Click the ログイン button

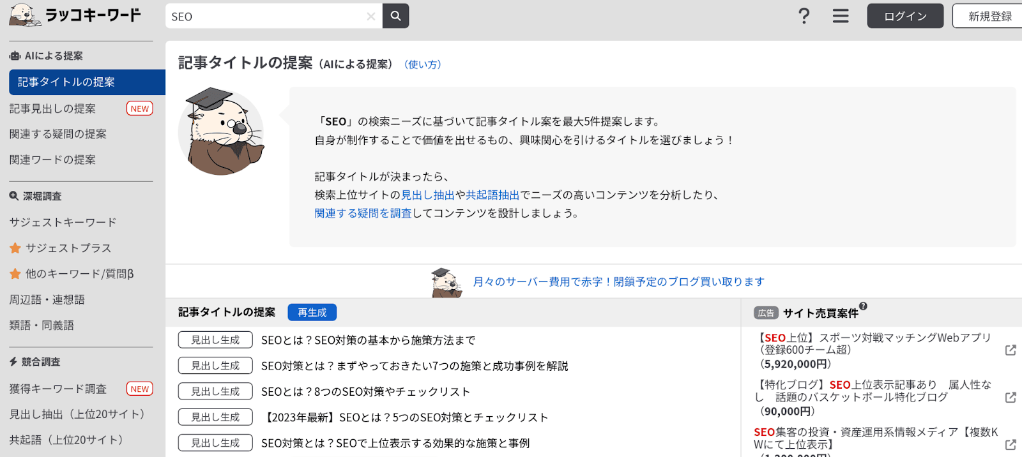click(905, 16)
